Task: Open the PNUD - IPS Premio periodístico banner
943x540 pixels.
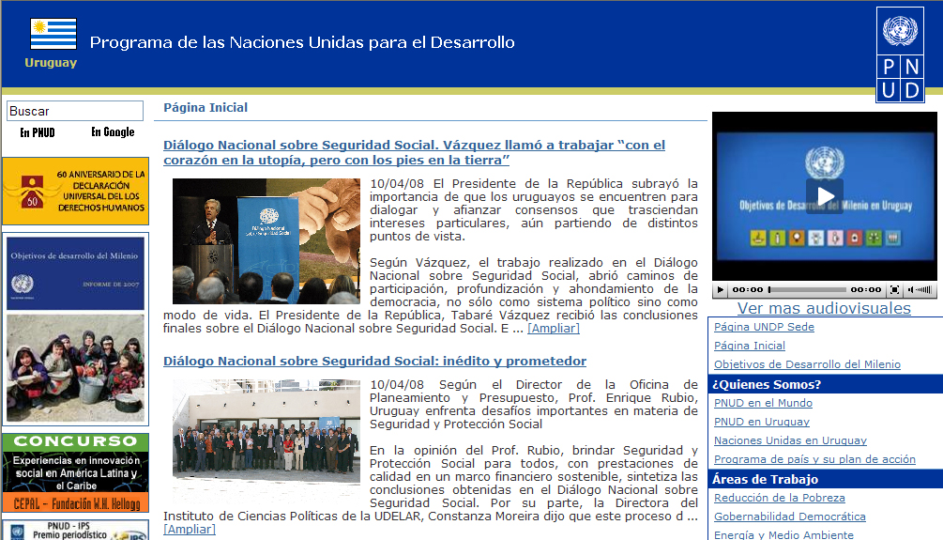Action: [75, 531]
